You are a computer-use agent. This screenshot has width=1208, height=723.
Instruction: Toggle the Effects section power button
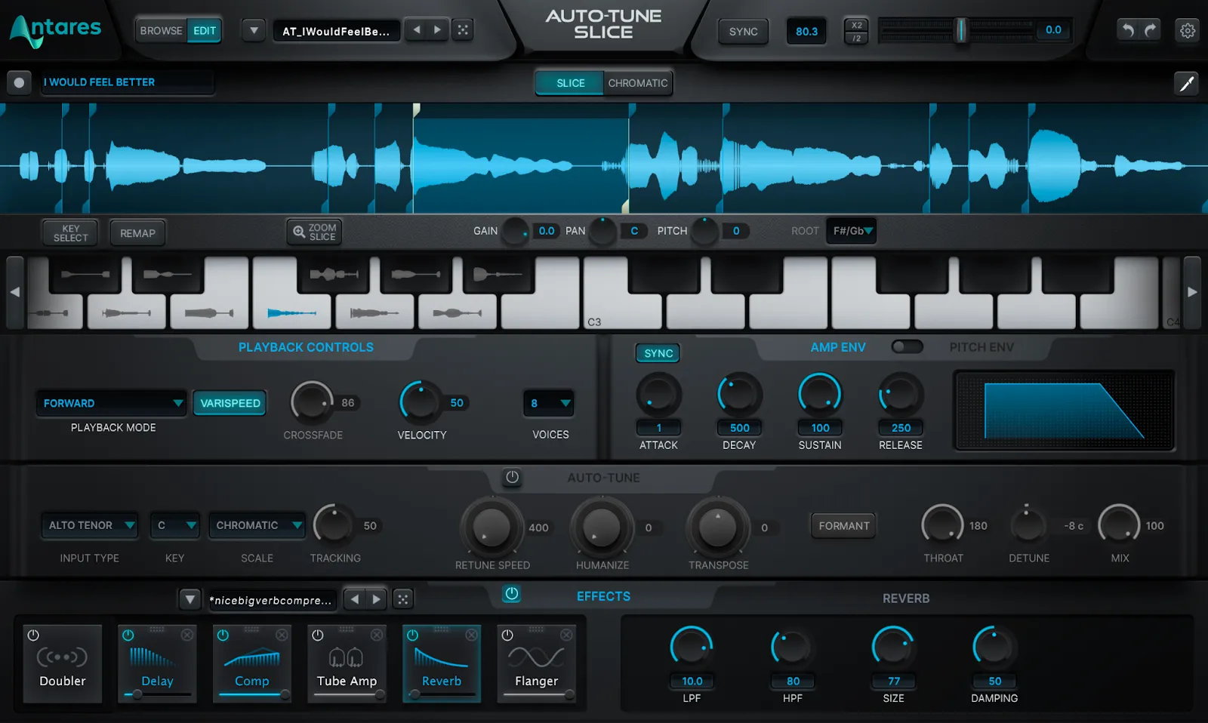(512, 595)
